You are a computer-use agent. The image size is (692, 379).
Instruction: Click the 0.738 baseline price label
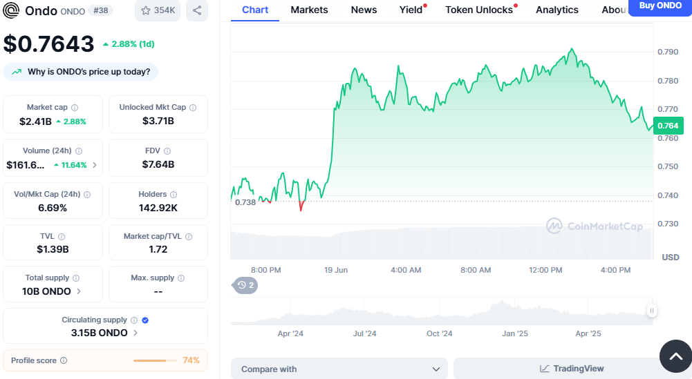click(x=245, y=202)
